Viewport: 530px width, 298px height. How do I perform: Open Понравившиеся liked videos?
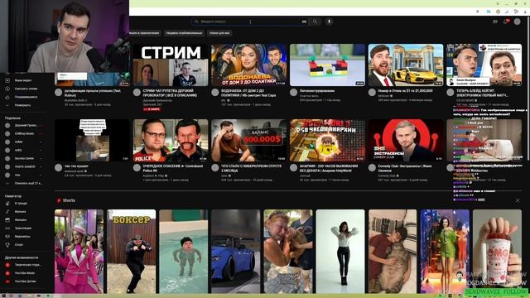[26, 97]
